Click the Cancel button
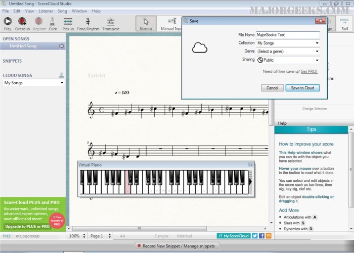 272,88
